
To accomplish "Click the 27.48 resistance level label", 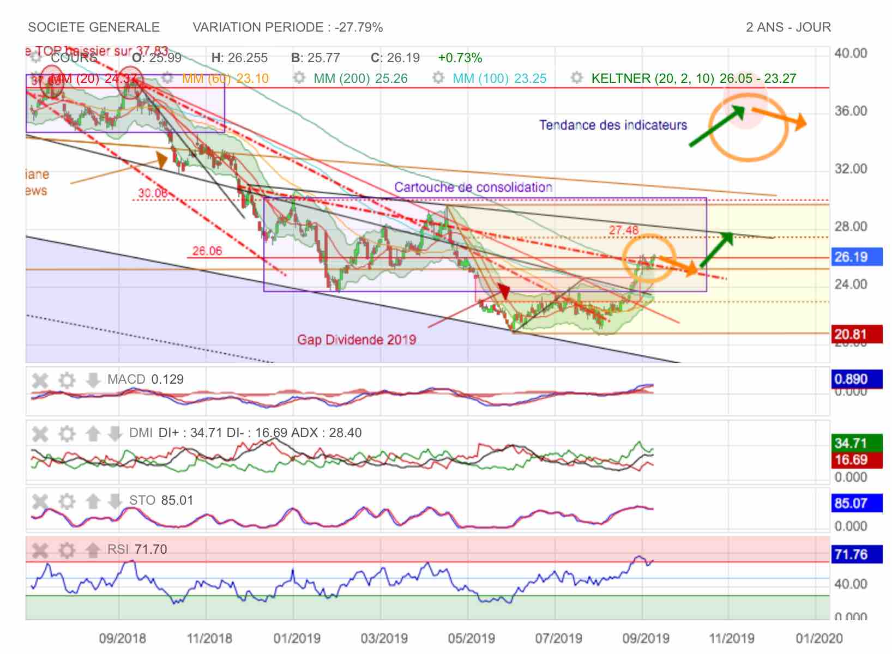I will pos(623,230).
